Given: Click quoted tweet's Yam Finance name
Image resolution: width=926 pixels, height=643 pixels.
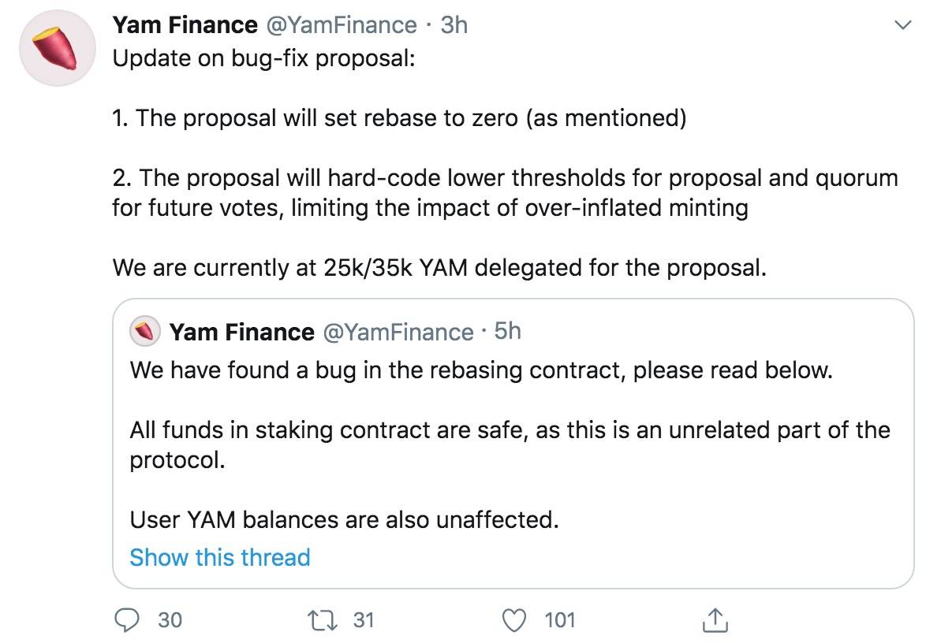Looking at the screenshot, I should coord(241,332).
